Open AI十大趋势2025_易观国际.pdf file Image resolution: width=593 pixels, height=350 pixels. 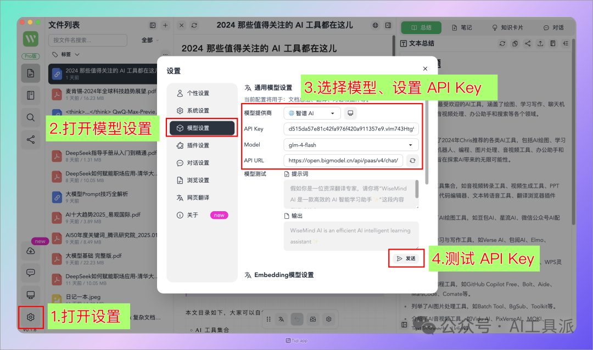click(x=105, y=217)
